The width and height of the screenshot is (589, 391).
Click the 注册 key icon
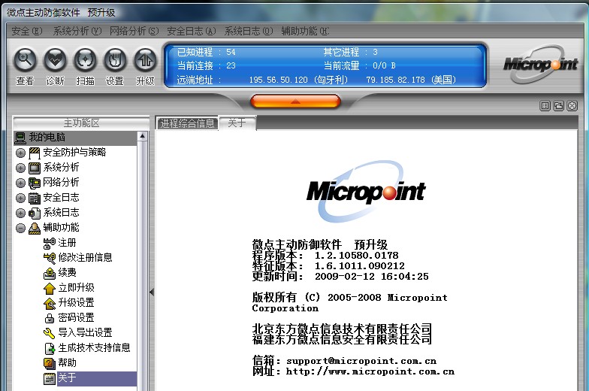click(x=50, y=244)
